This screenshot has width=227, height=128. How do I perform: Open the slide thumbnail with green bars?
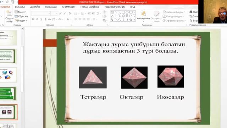[x=8, y=94]
